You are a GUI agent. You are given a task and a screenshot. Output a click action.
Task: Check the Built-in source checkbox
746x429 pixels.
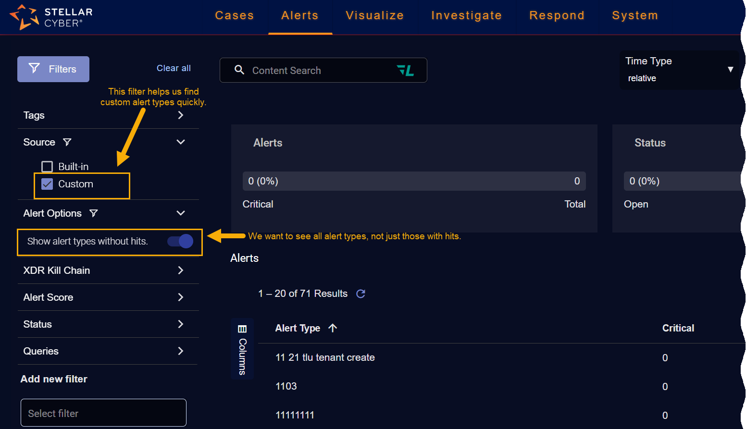click(x=47, y=167)
